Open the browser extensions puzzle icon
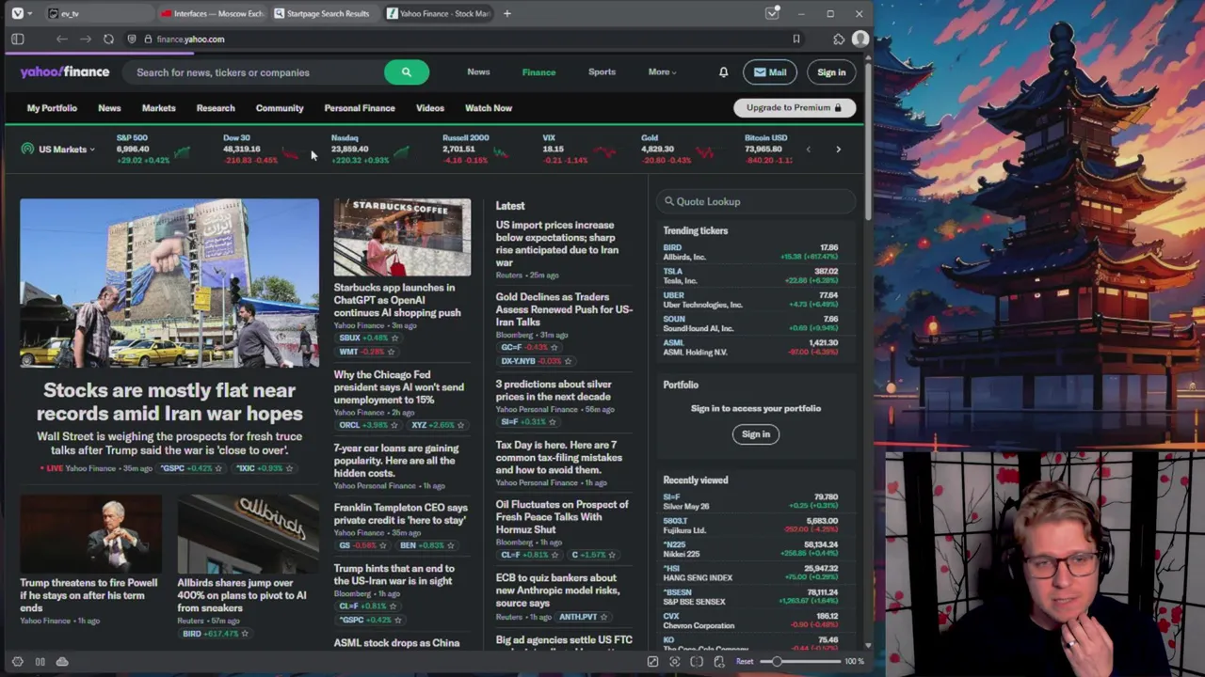 point(839,39)
